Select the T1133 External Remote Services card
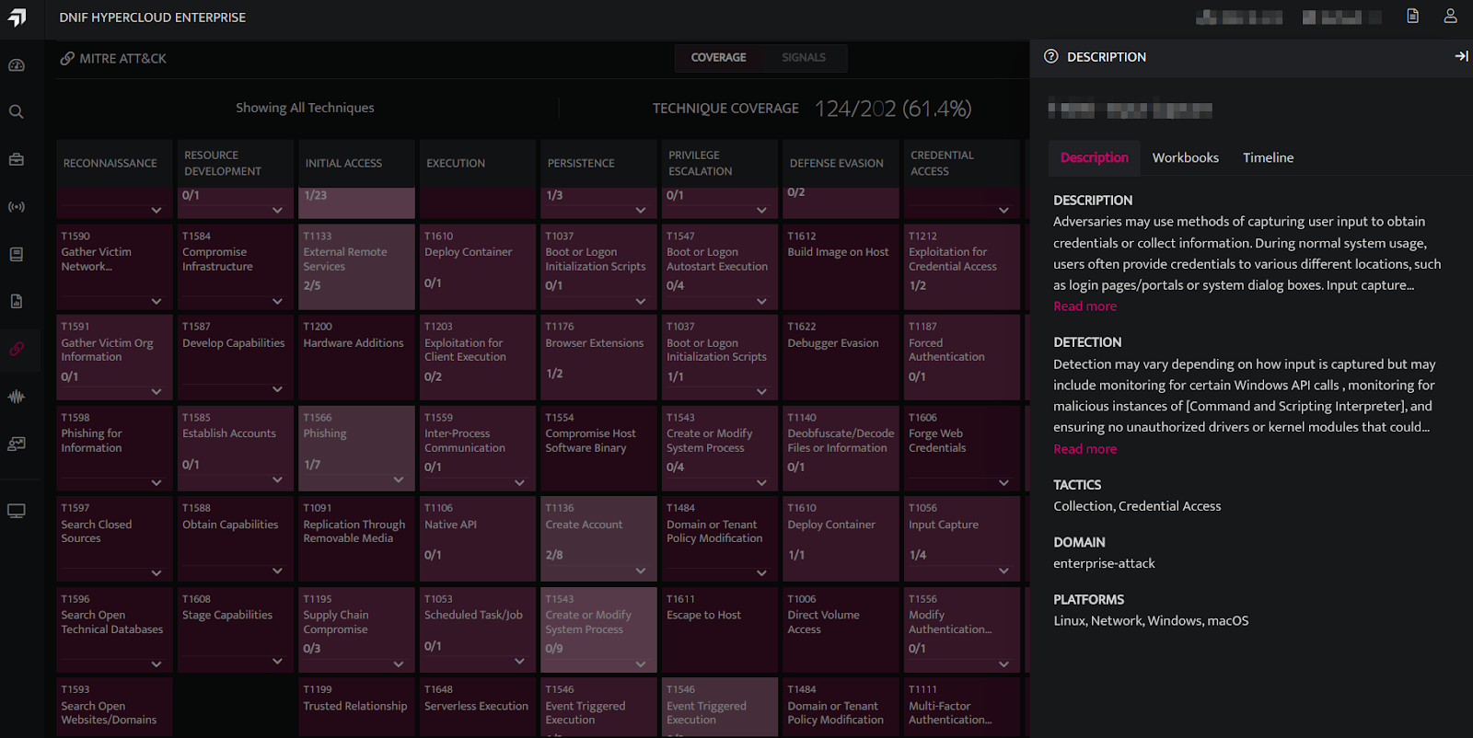This screenshot has height=738, width=1473. [356, 267]
